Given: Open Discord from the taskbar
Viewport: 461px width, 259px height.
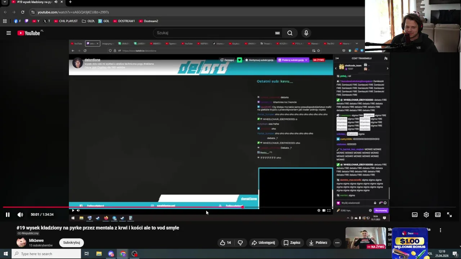Looking at the screenshot, I should [111, 254].
